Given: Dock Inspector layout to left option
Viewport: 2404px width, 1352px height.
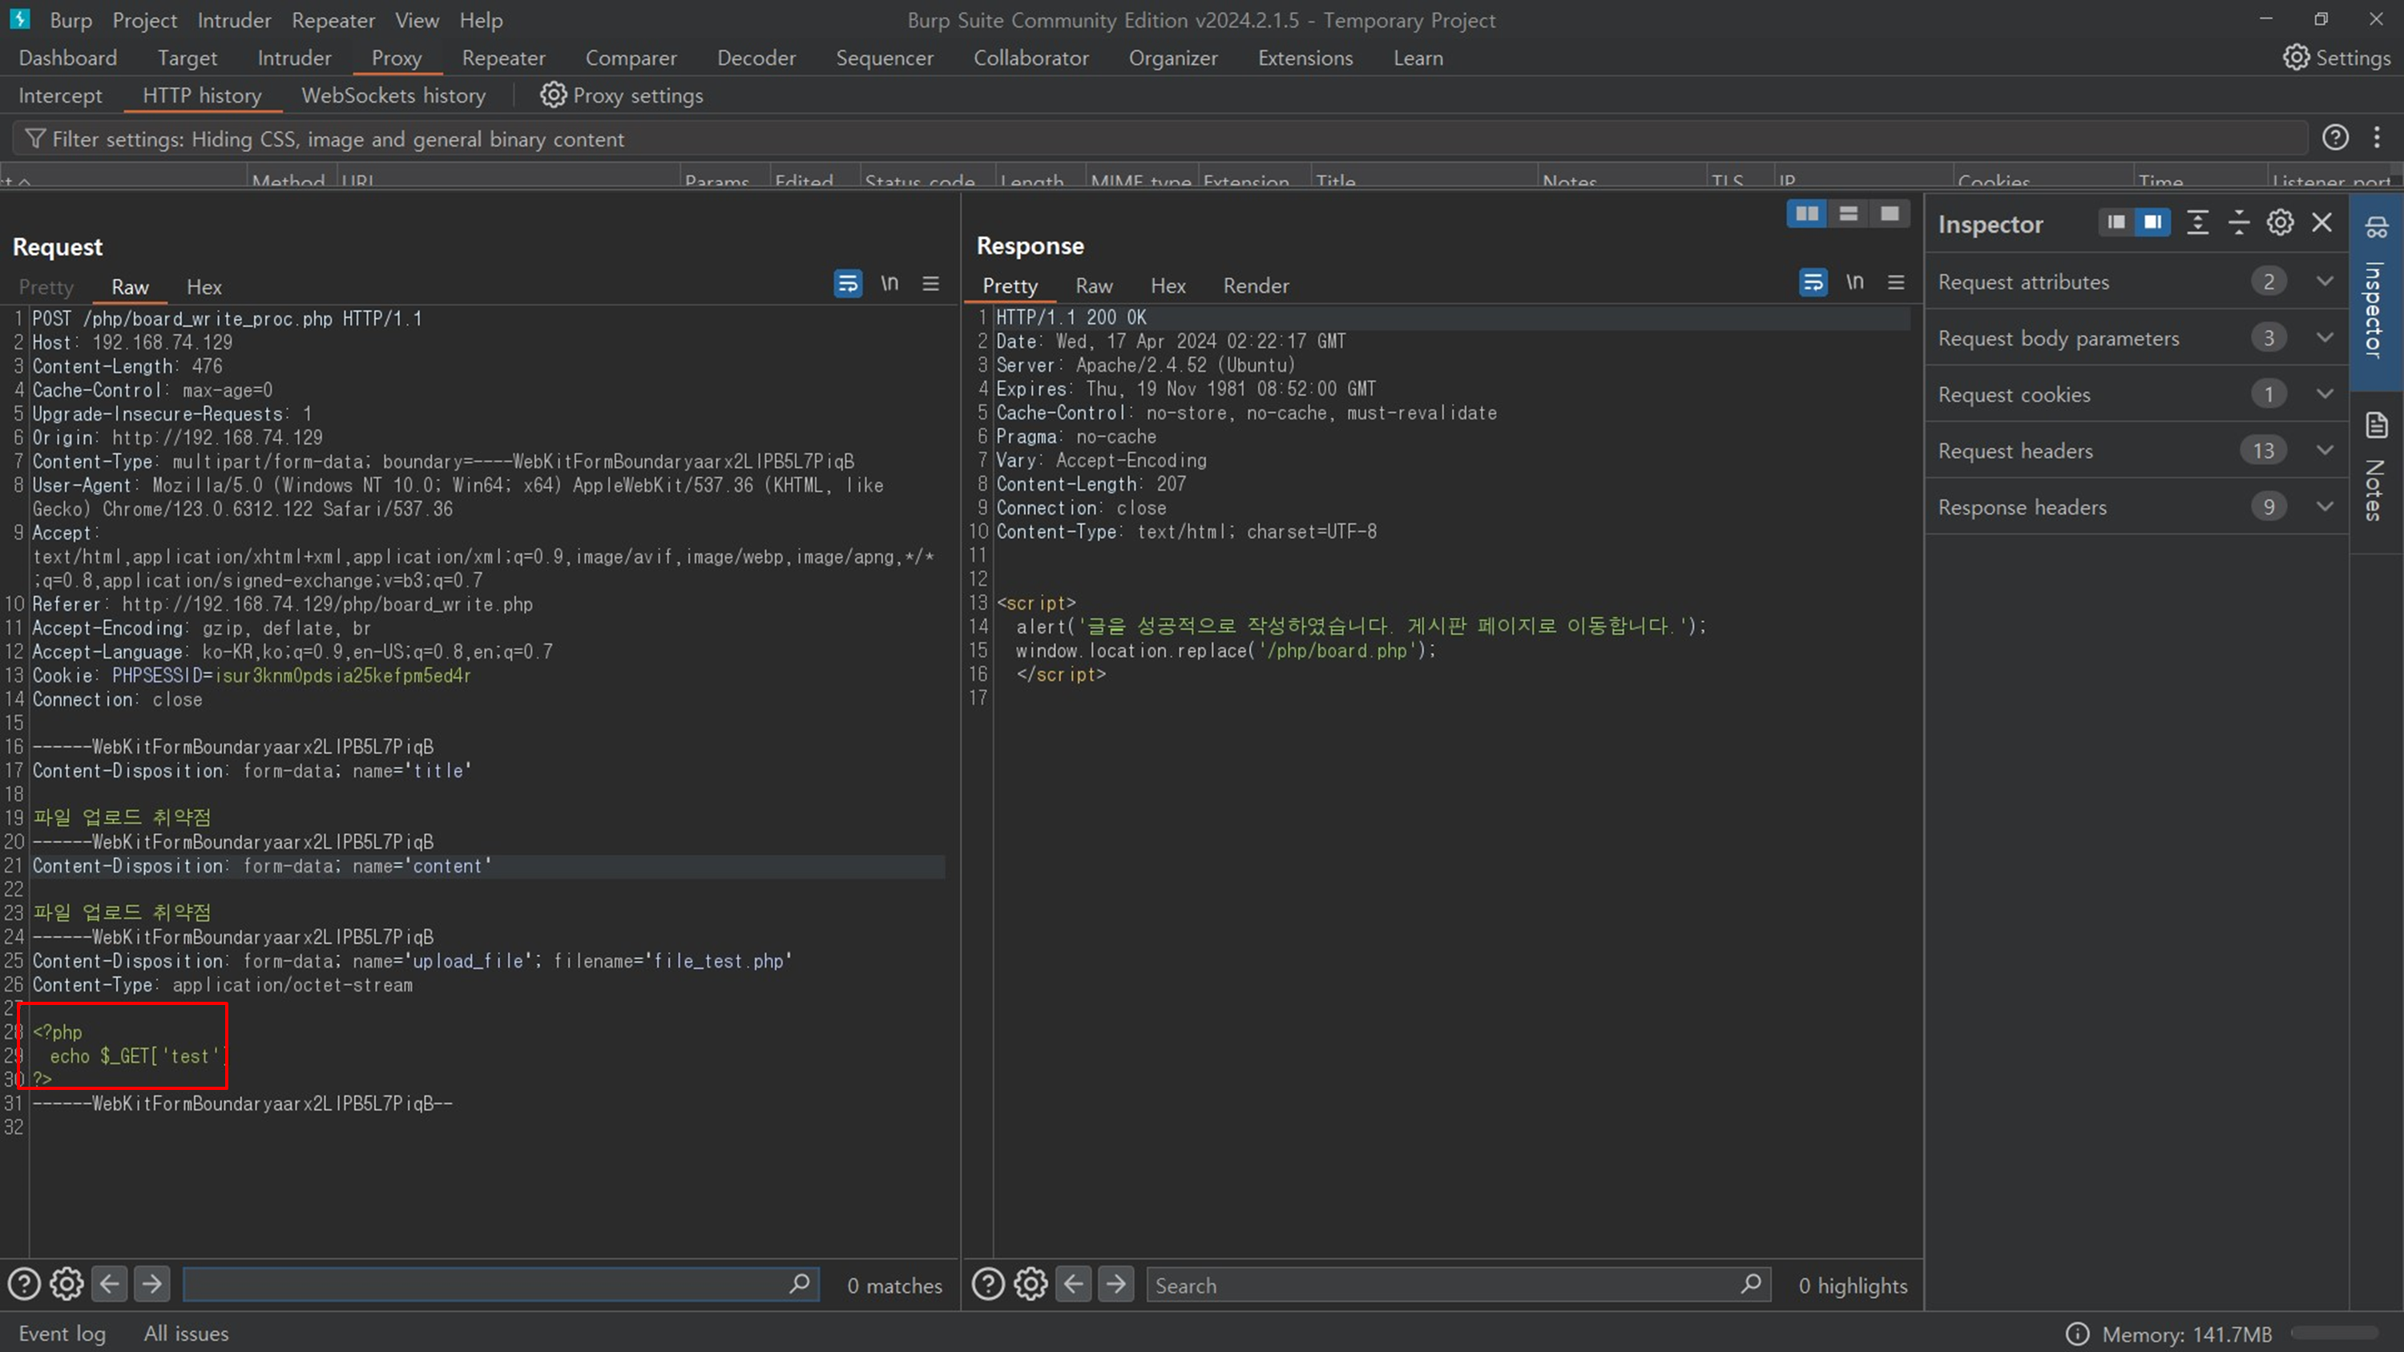Looking at the screenshot, I should click(2116, 222).
